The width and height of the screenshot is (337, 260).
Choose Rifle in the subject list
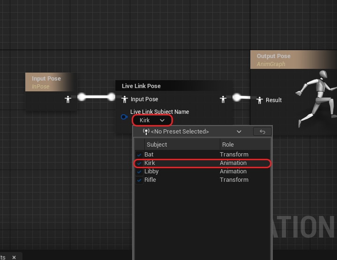pyautogui.click(x=150, y=180)
